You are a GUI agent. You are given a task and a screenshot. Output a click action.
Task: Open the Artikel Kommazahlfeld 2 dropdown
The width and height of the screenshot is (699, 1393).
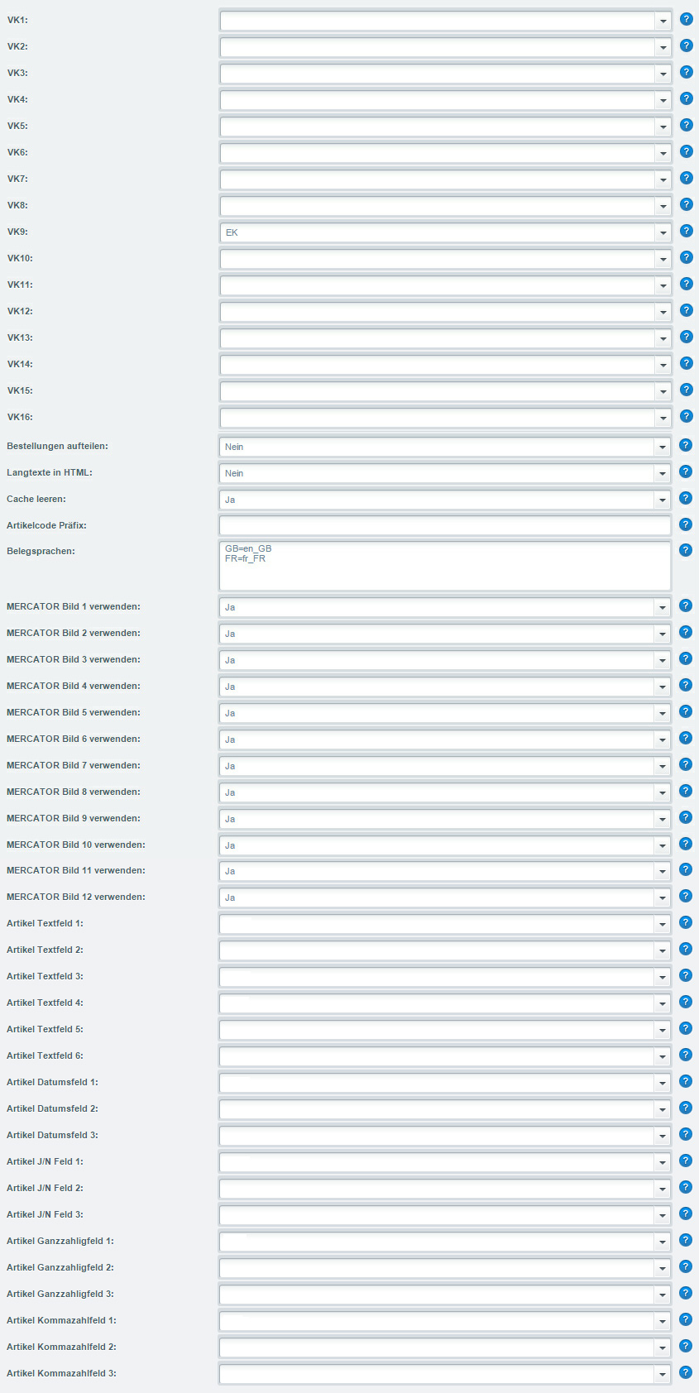click(x=446, y=1348)
